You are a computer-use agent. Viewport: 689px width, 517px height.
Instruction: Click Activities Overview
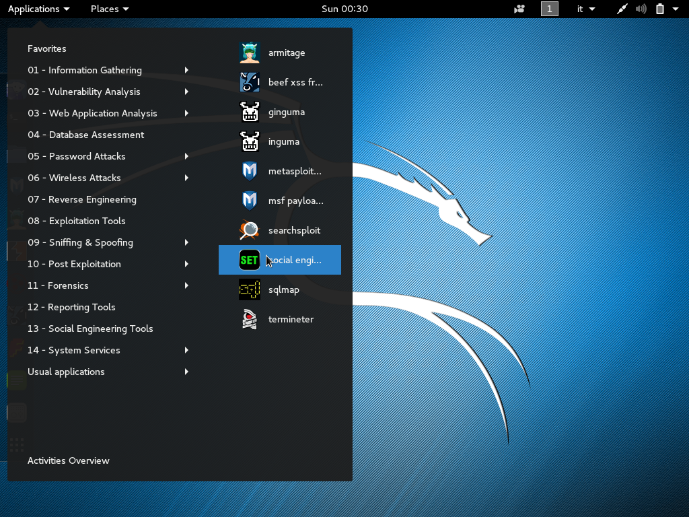point(69,460)
